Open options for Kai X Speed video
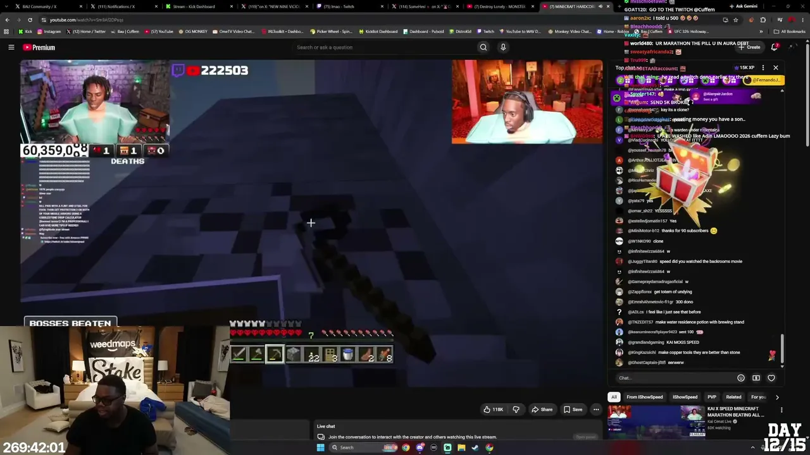Image resolution: width=810 pixels, height=455 pixels. pos(782,410)
